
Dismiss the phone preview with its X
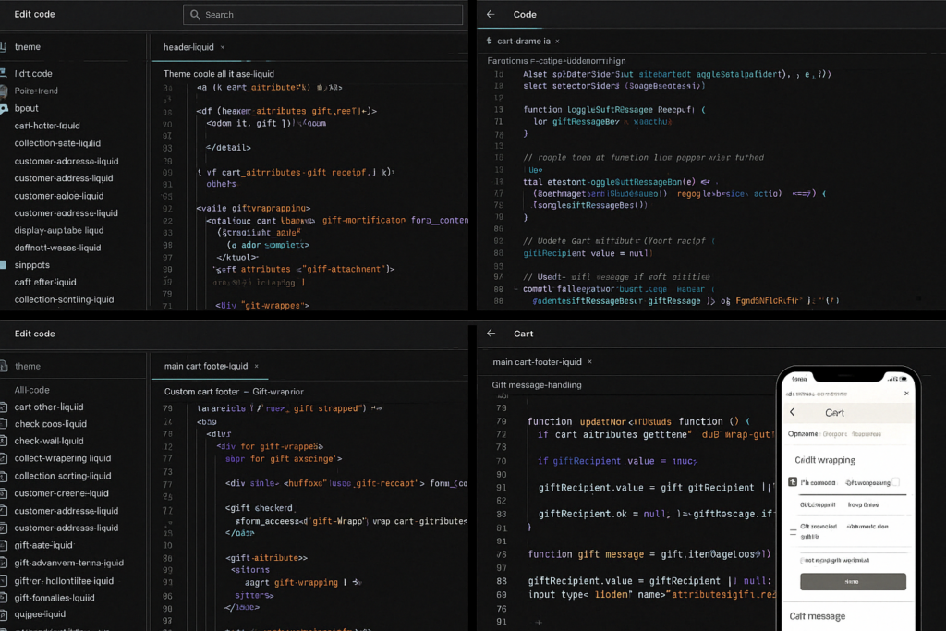click(907, 394)
